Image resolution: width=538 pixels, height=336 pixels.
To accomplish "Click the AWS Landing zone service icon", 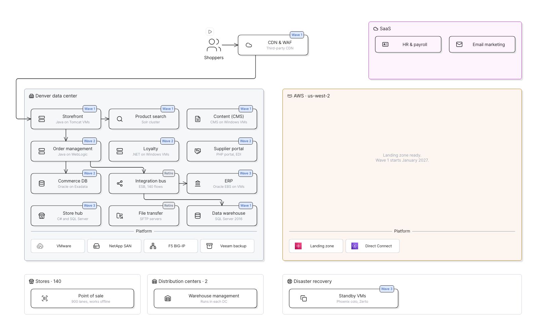I will 298,246.
